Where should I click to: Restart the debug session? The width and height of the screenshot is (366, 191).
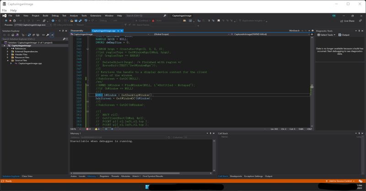(x=14, y=21)
